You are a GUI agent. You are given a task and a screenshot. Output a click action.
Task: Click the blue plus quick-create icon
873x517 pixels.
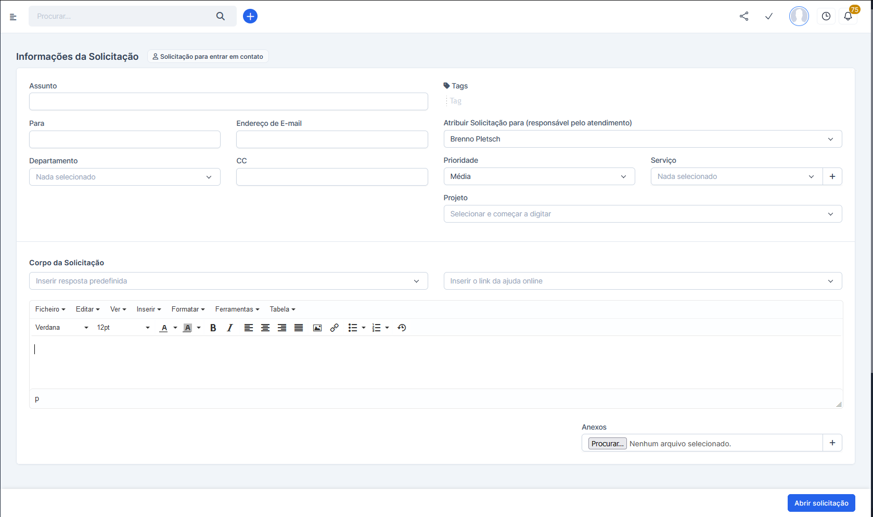(x=250, y=16)
